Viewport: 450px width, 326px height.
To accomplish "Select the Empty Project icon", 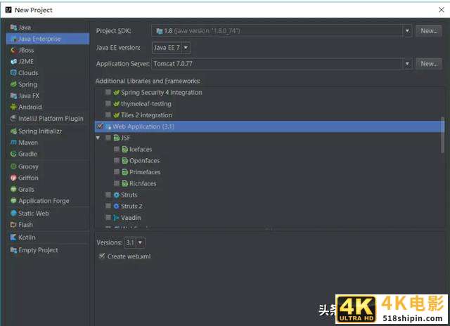I will pos(13,250).
